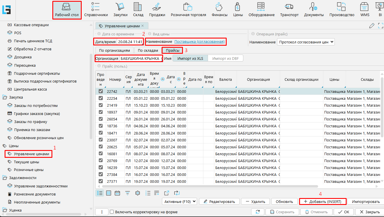The width and height of the screenshot is (384, 217).
Task: Toggle Проведен checkbox for document 21419
Action: 101,105
